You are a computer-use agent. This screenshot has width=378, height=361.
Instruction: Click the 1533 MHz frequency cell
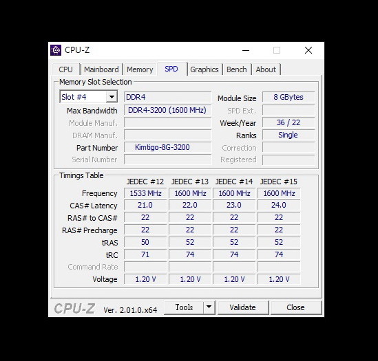pyautogui.click(x=145, y=193)
